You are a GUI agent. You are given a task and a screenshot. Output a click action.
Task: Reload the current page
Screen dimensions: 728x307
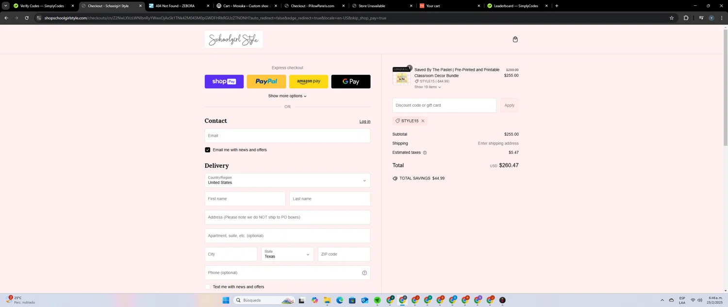pyautogui.click(x=27, y=18)
